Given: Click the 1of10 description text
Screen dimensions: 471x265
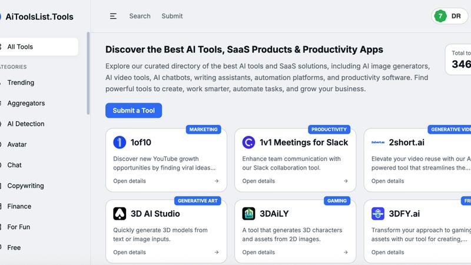Looking at the screenshot, I should pyautogui.click(x=164, y=163).
